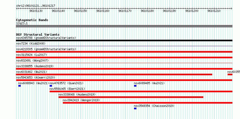This screenshot has height=119, width=240.
Task: Open nsv832491 (Wong2007) variant label
Action: (x=32, y=60)
